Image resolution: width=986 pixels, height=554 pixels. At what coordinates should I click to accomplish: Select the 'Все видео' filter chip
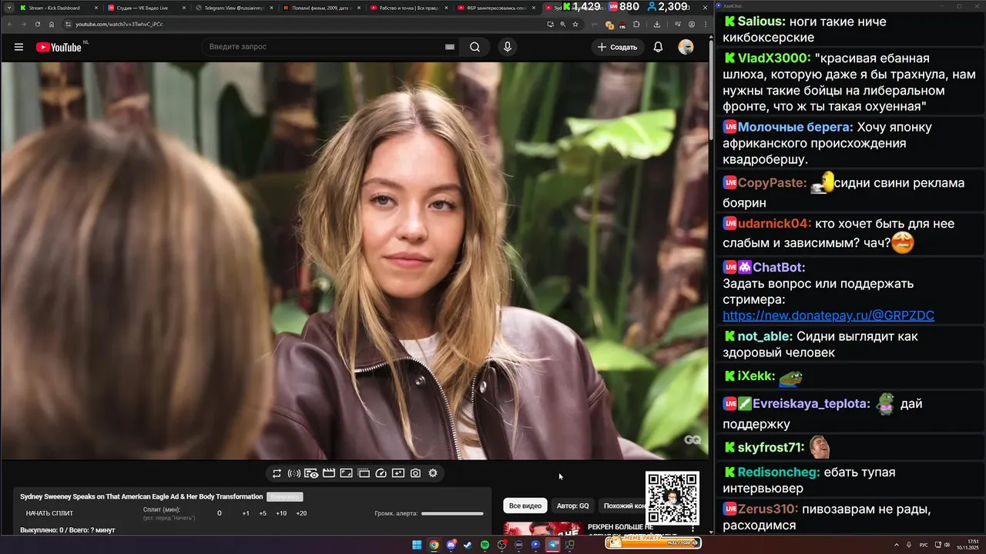click(525, 506)
